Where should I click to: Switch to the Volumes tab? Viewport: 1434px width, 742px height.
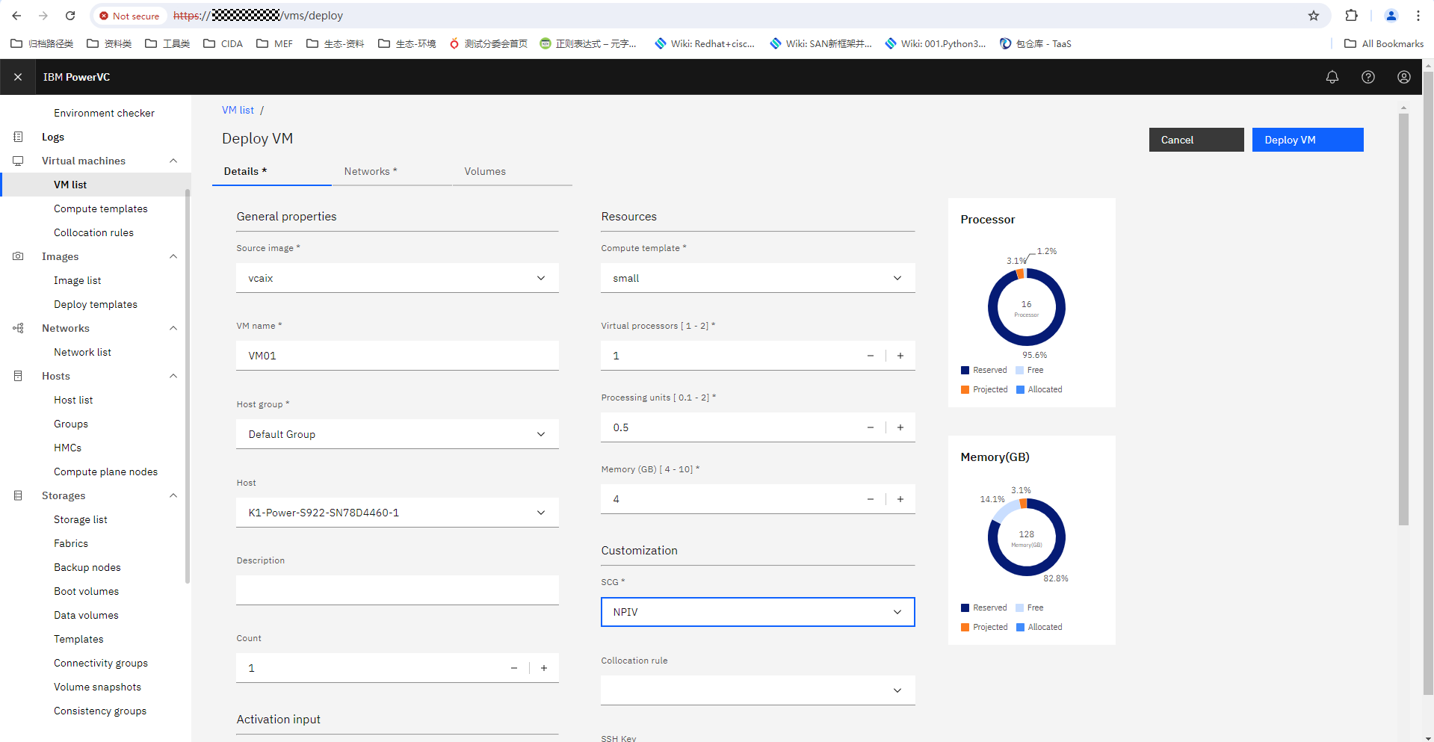point(512,171)
